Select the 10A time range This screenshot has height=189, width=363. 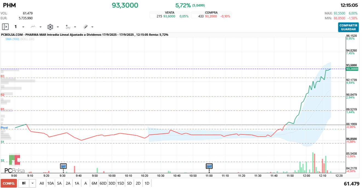coord(50,183)
